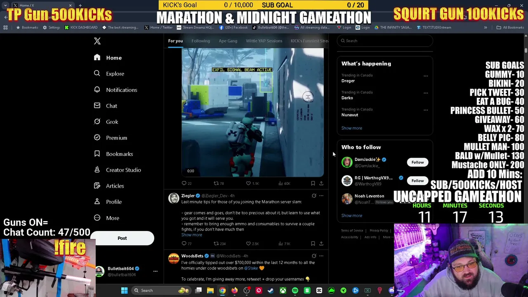Open options for trending topic Nunavut

point(426,110)
